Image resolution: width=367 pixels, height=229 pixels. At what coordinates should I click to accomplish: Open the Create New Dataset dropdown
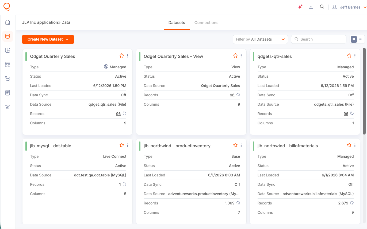(48, 39)
